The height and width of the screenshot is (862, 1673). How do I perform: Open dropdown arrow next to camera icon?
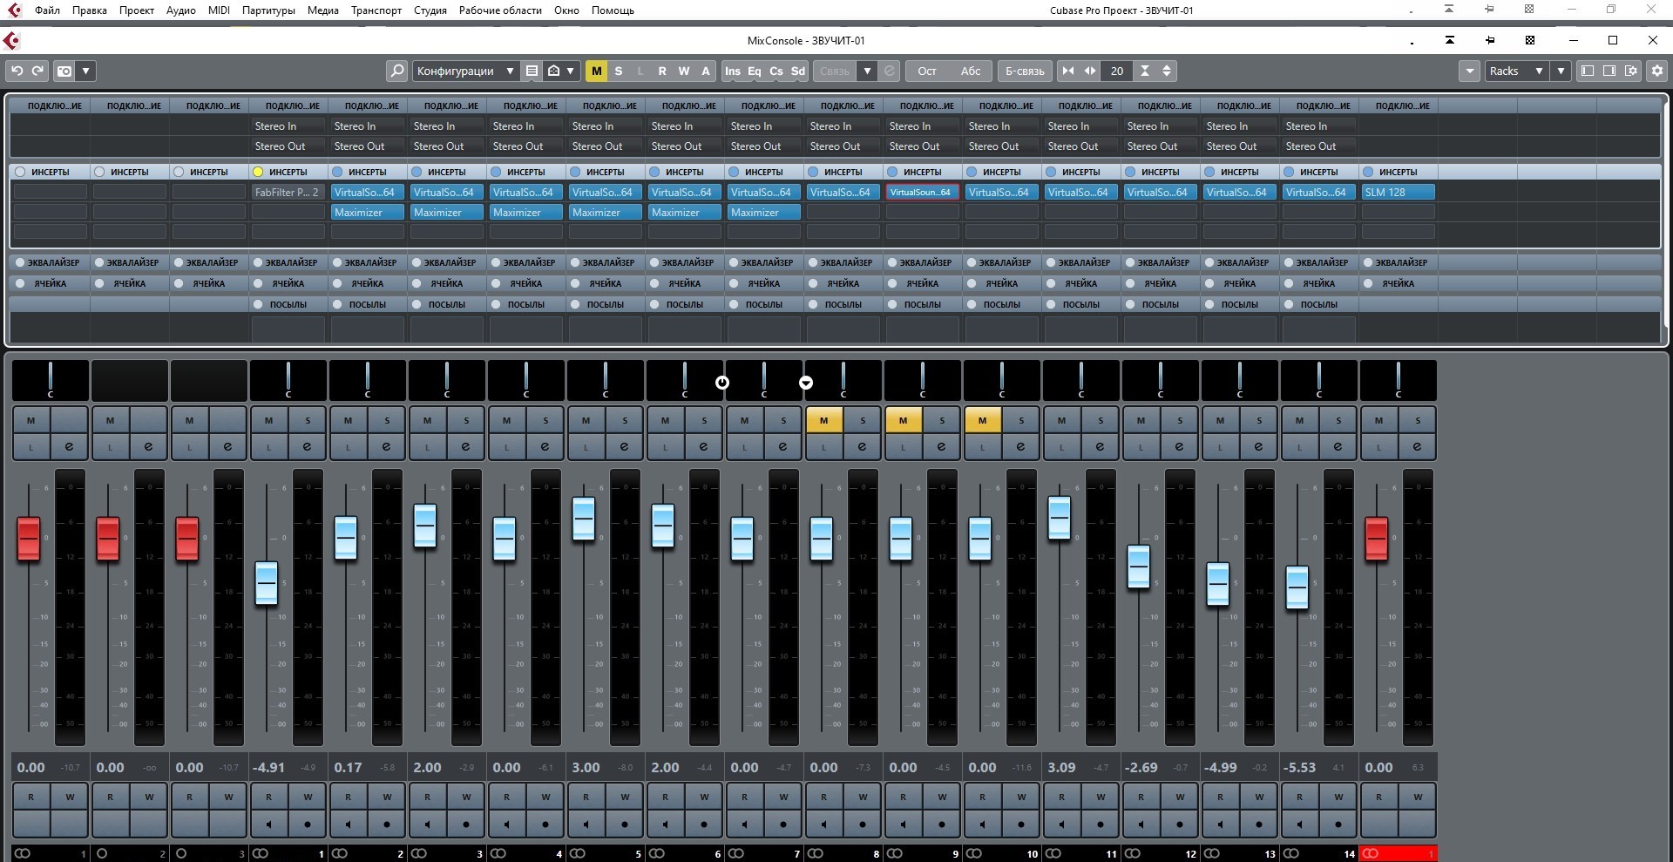pyautogui.click(x=85, y=71)
